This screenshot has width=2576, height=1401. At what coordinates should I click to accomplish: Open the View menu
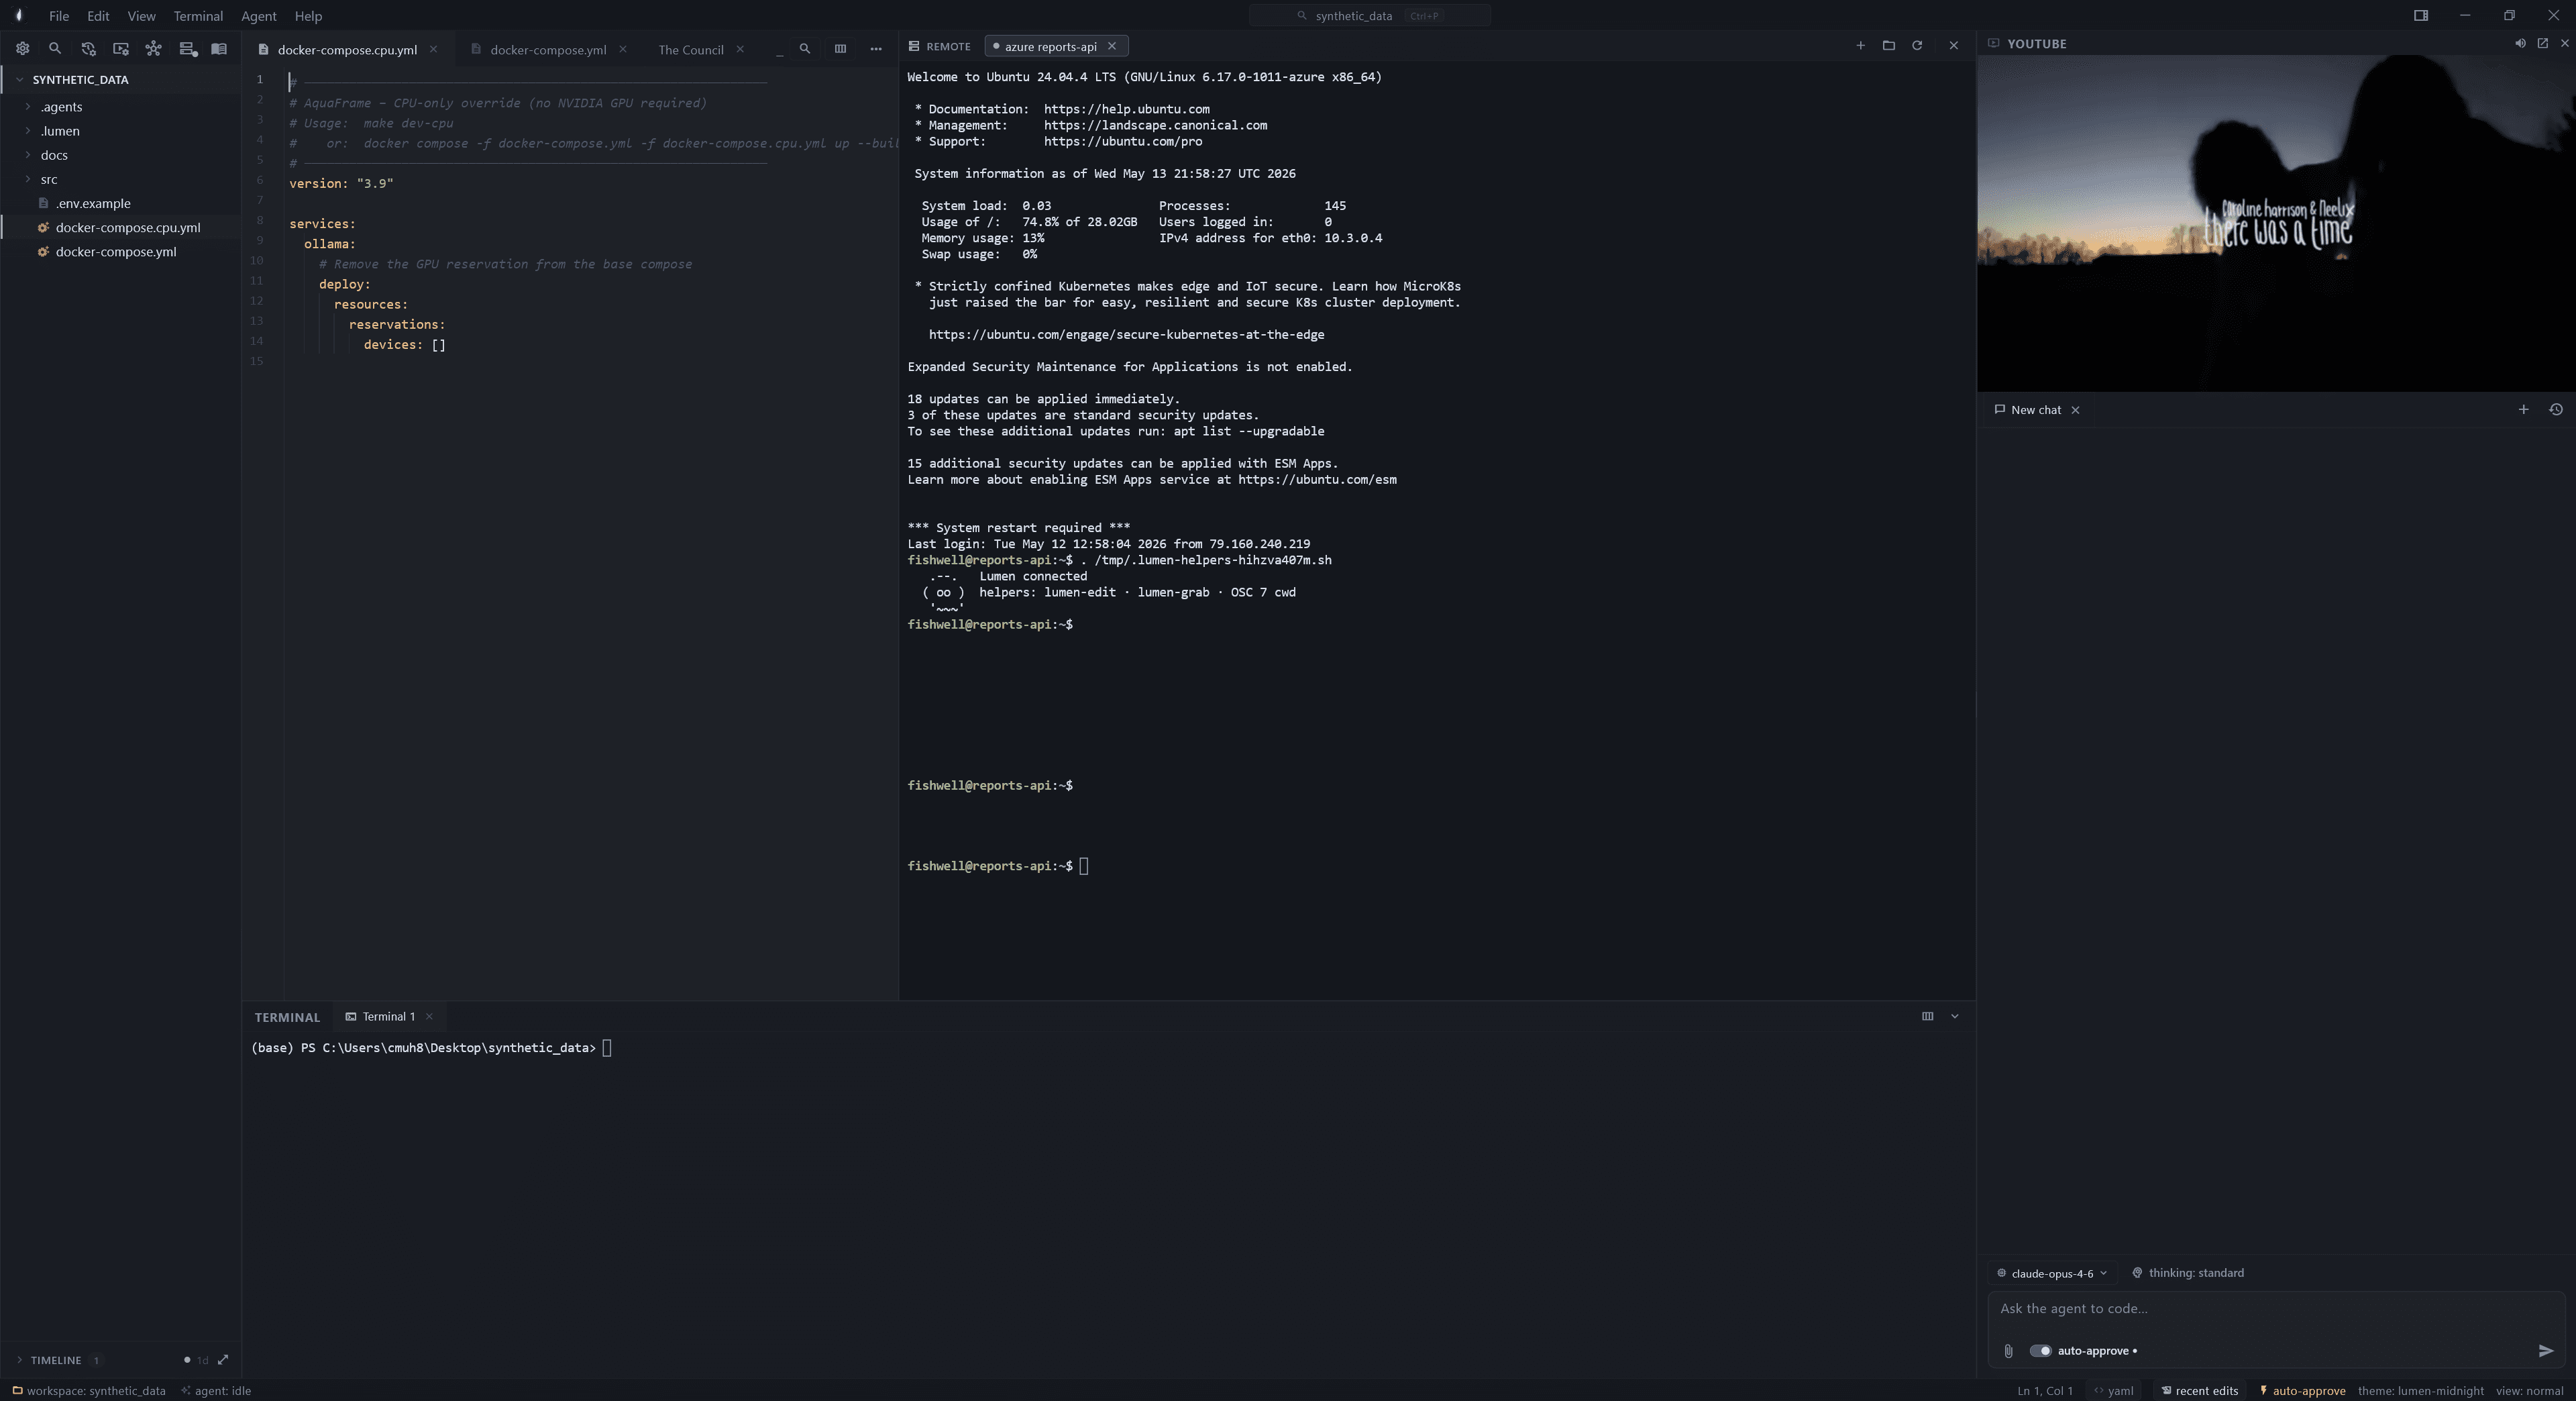click(x=141, y=16)
